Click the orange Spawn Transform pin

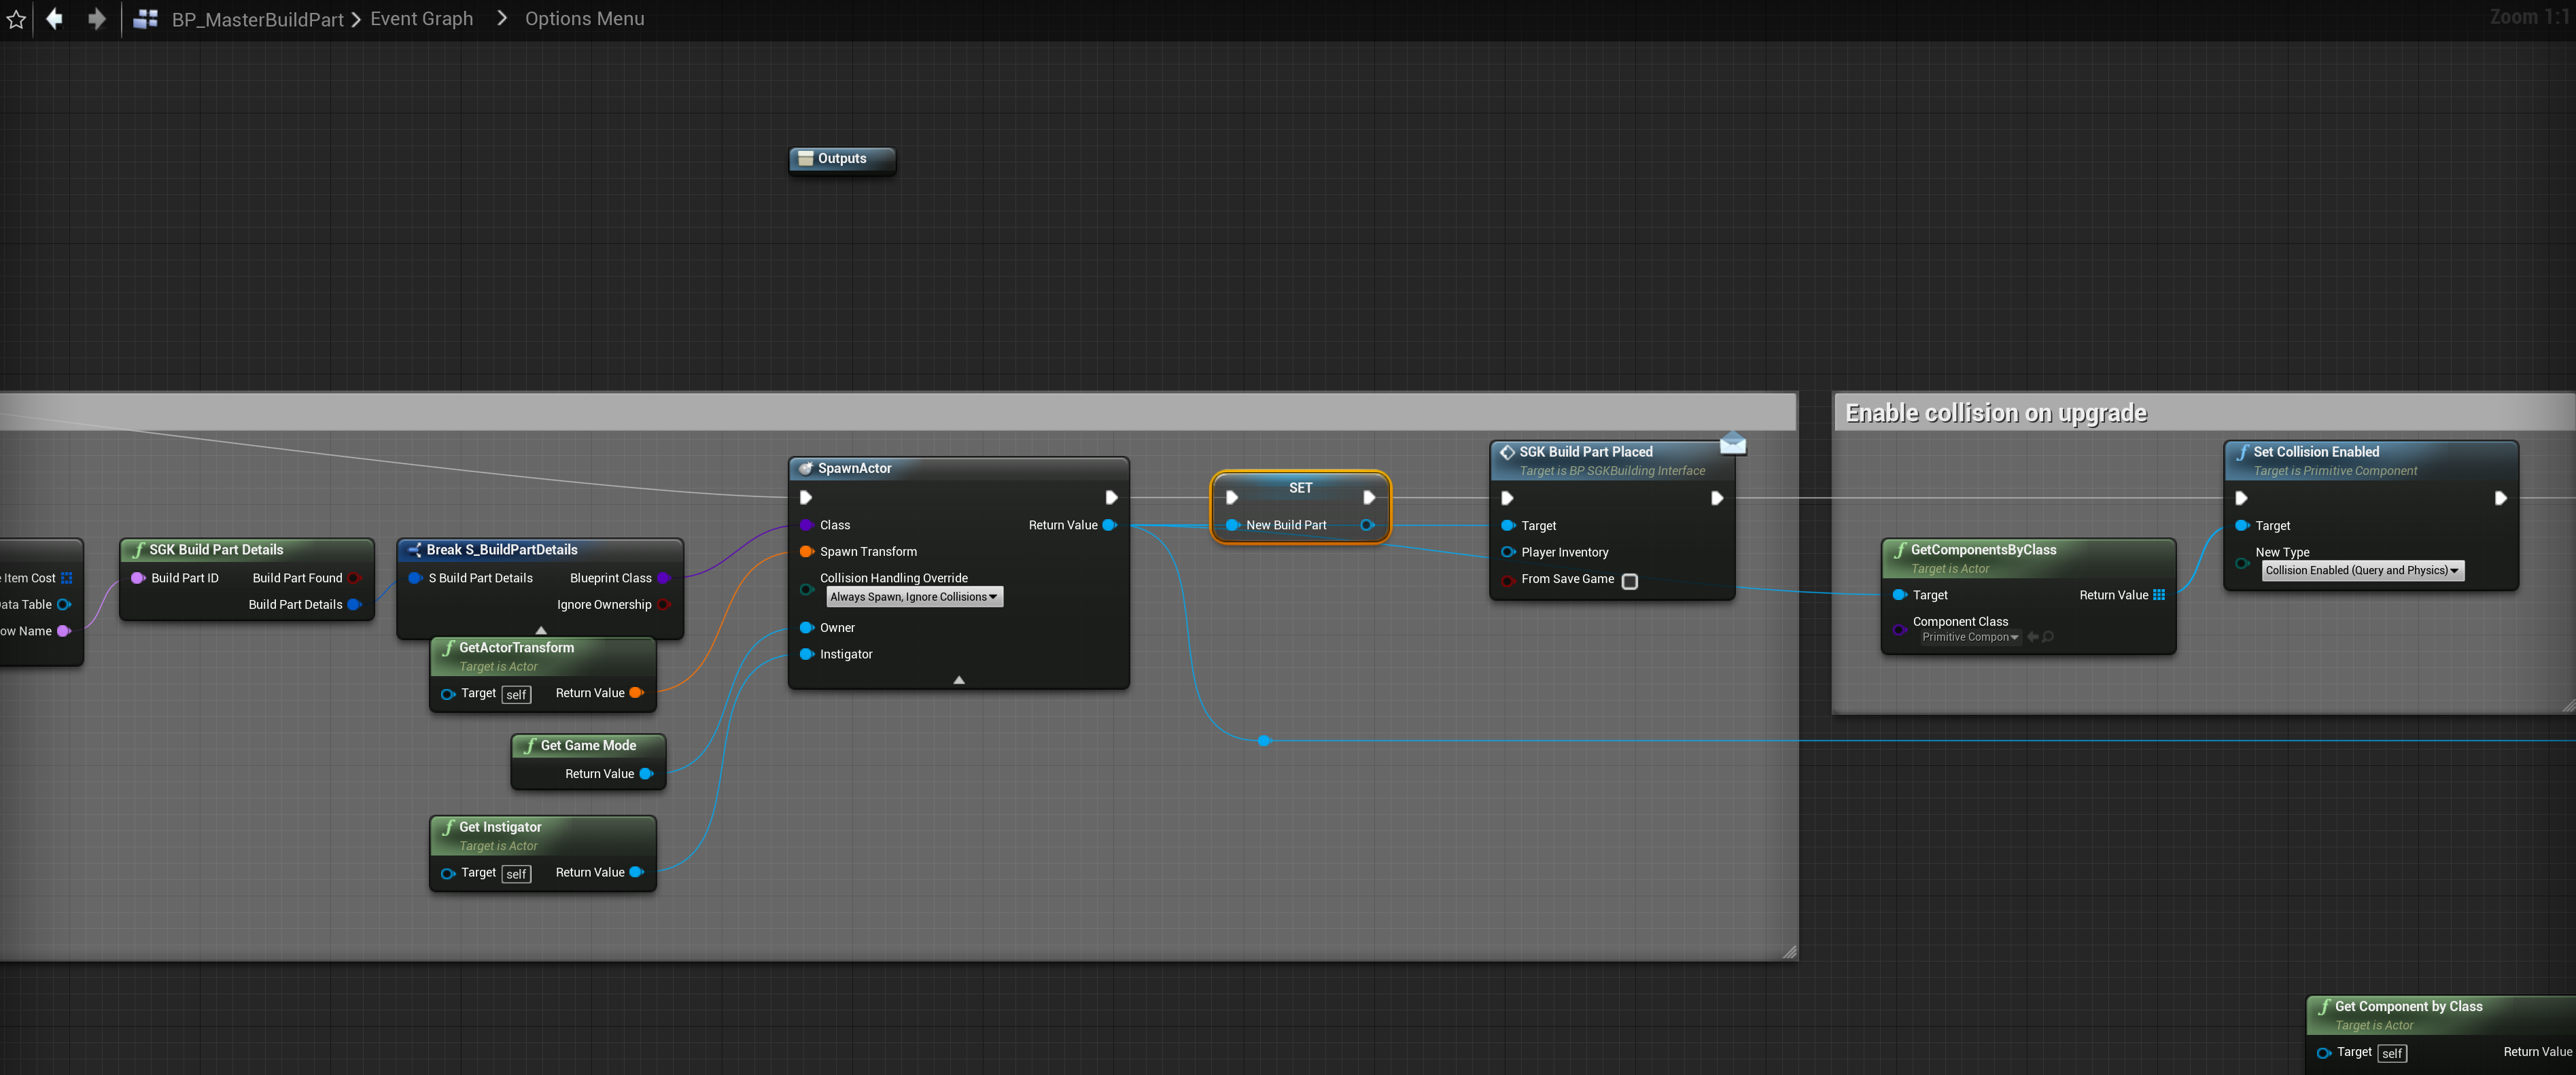pyautogui.click(x=806, y=551)
